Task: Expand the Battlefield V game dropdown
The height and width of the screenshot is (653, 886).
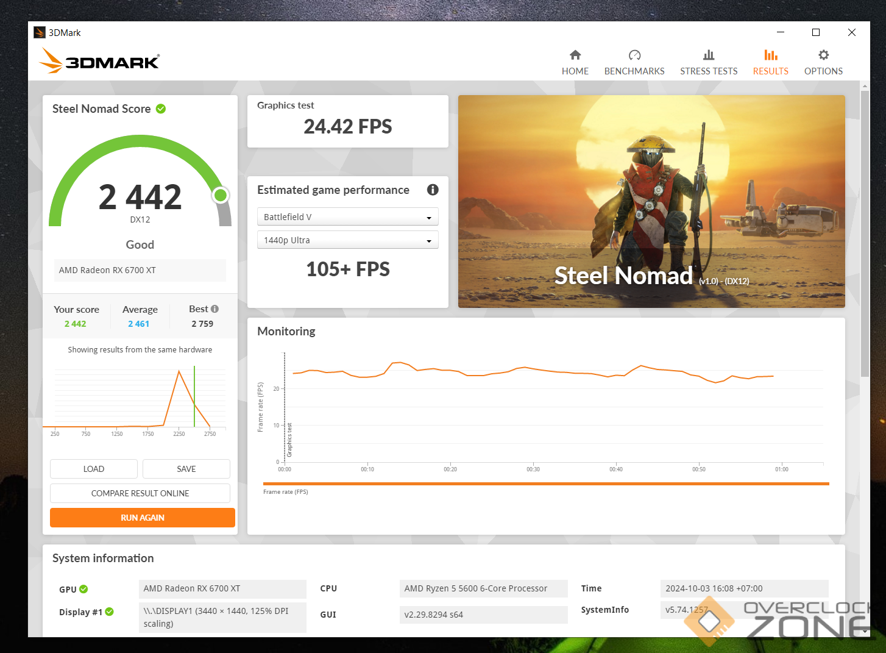Action: click(x=347, y=217)
